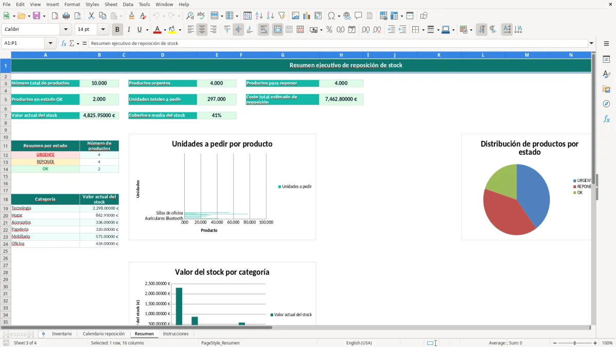Viewport: 616px width, 347px height.
Task: Open the sidebar Functions panel
Action: pos(606,119)
